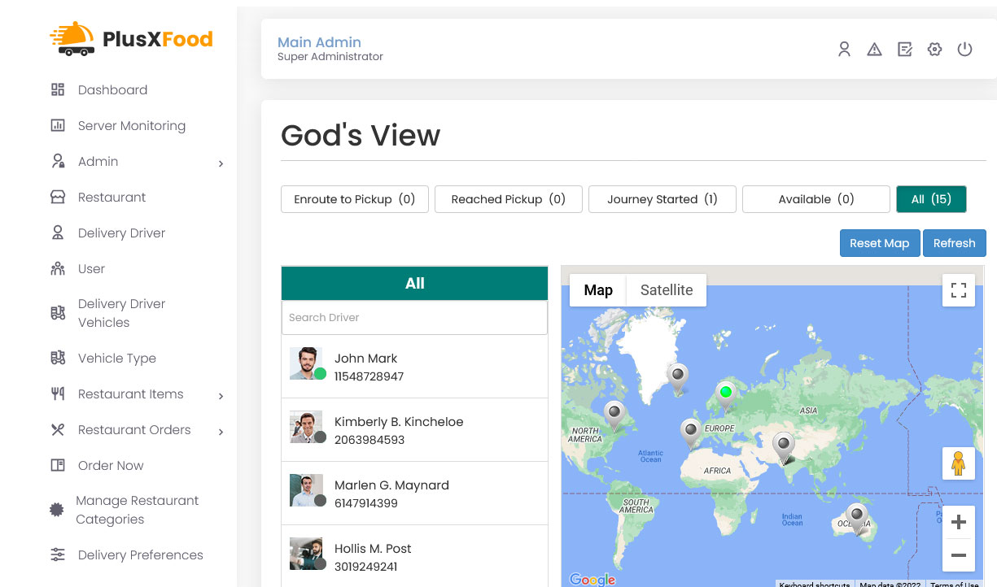Open the alert warning triangle icon
997x587 pixels.
pos(874,50)
